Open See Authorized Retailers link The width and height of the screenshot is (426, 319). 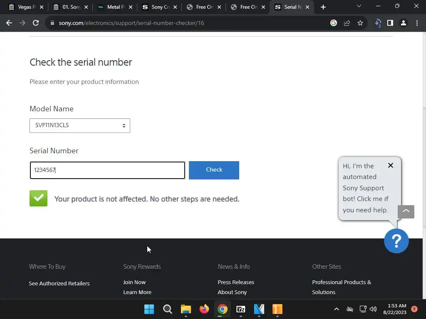click(59, 283)
